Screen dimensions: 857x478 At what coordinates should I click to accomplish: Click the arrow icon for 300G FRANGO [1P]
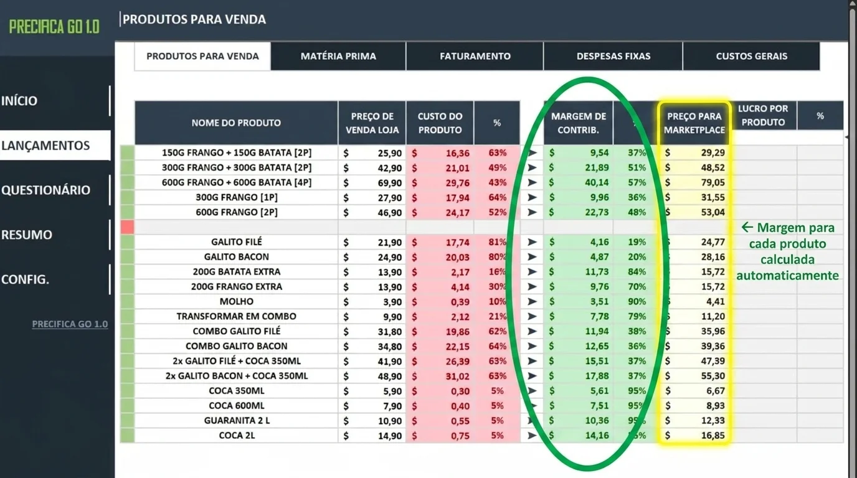point(533,197)
